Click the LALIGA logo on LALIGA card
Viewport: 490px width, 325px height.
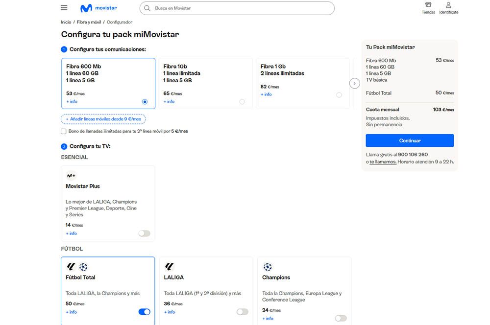[x=169, y=267]
